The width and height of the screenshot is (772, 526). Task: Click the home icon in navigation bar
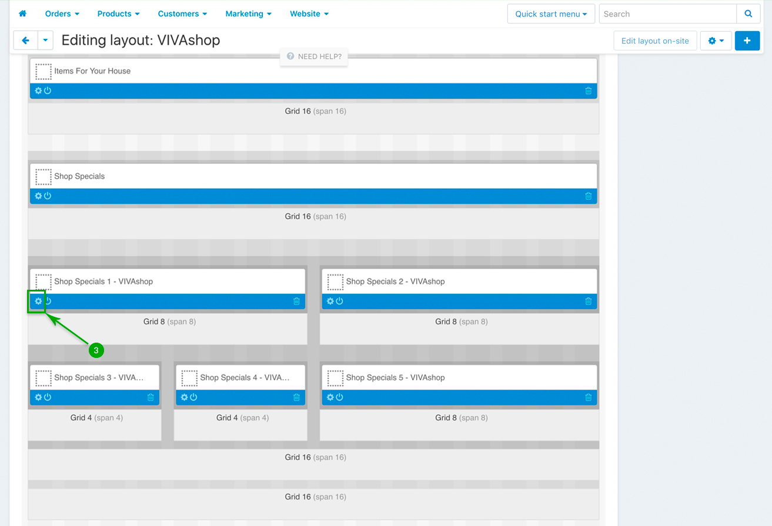pyautogui.click(x=23, y=14)
